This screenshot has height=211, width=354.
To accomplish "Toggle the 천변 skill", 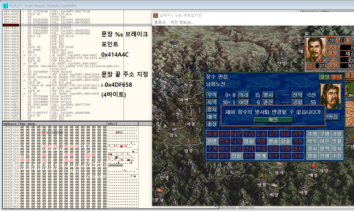I will click(212, 141).
